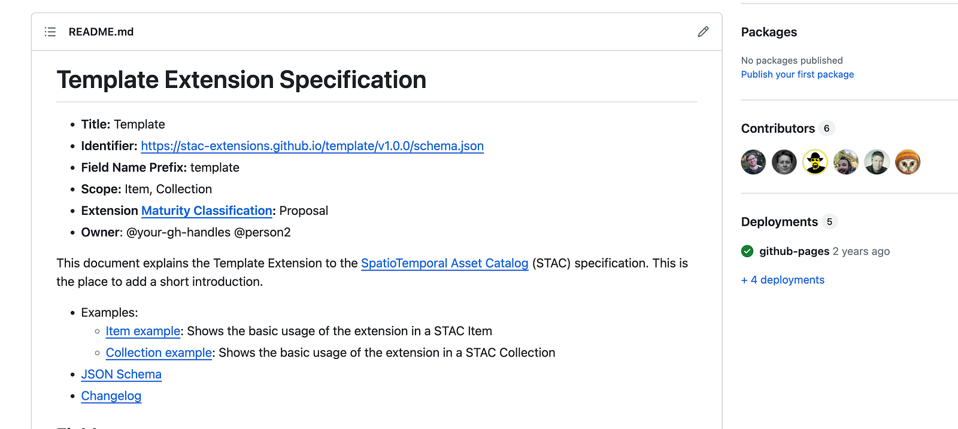Open the Publish your first package link
The width and height of the screenshot is (958, 429).
click(797, 74)
